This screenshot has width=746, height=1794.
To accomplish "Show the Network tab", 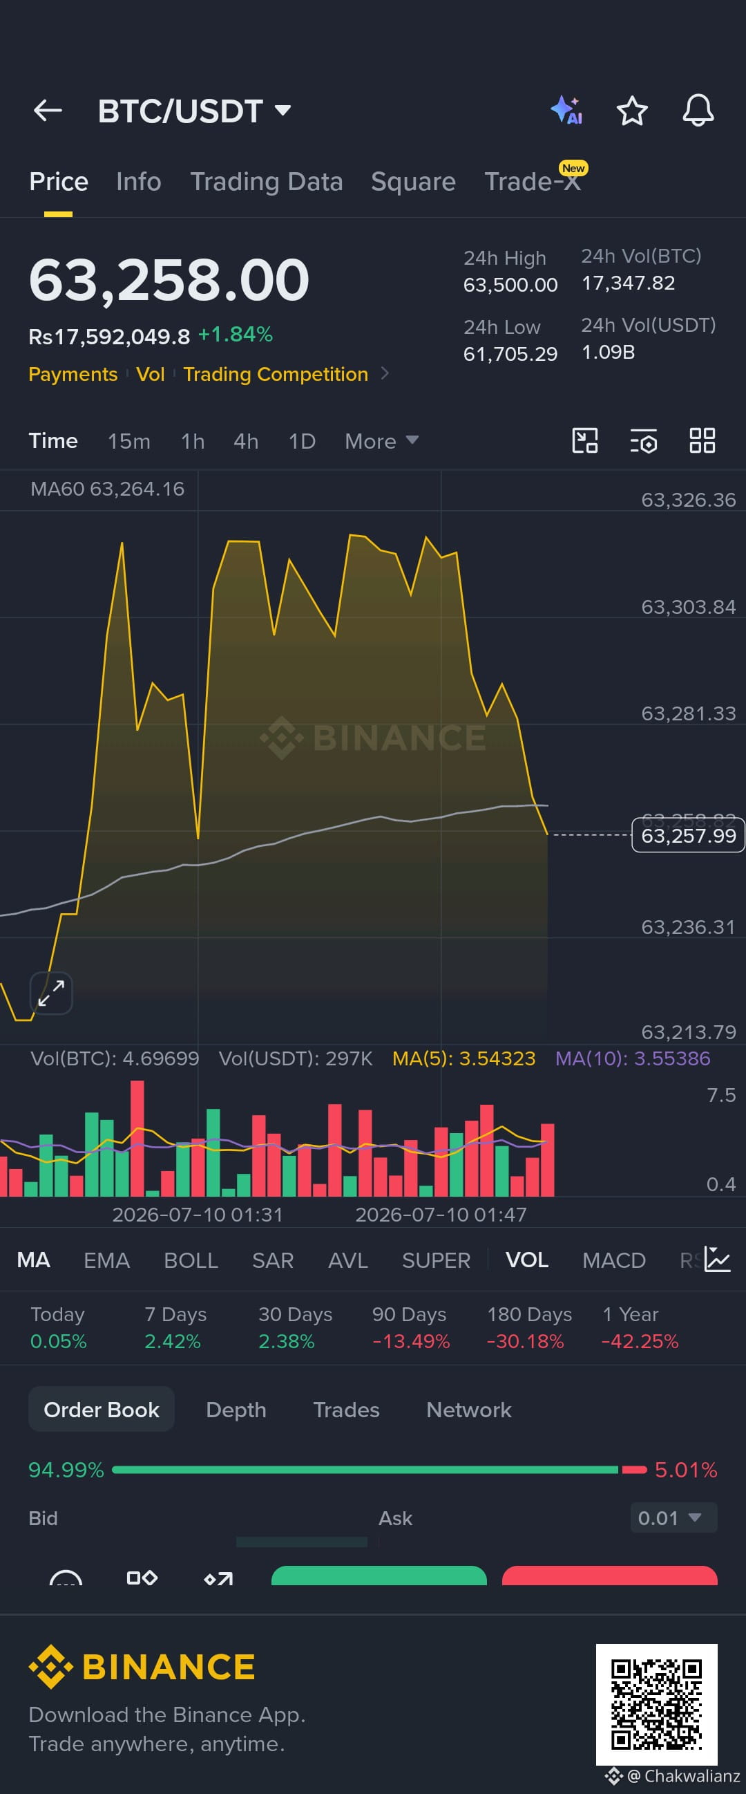I will pos(469,1410).
